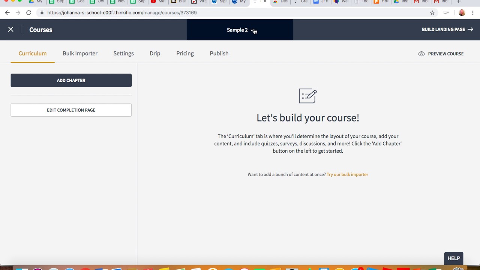
Task: Switch to the 'JFe' docs browser tab
Action: [320, 1]
